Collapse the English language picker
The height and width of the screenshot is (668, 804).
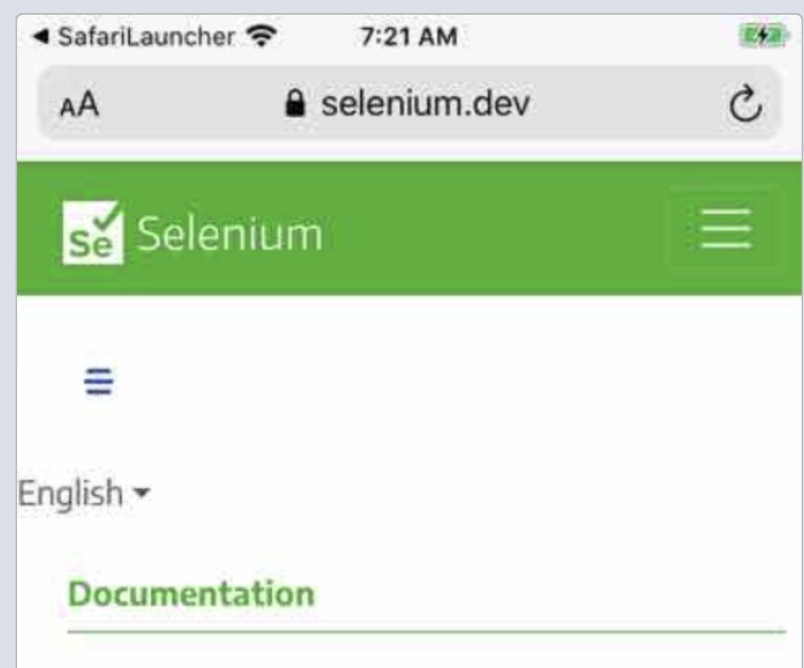pyautogui.click(x=78, y=491)
